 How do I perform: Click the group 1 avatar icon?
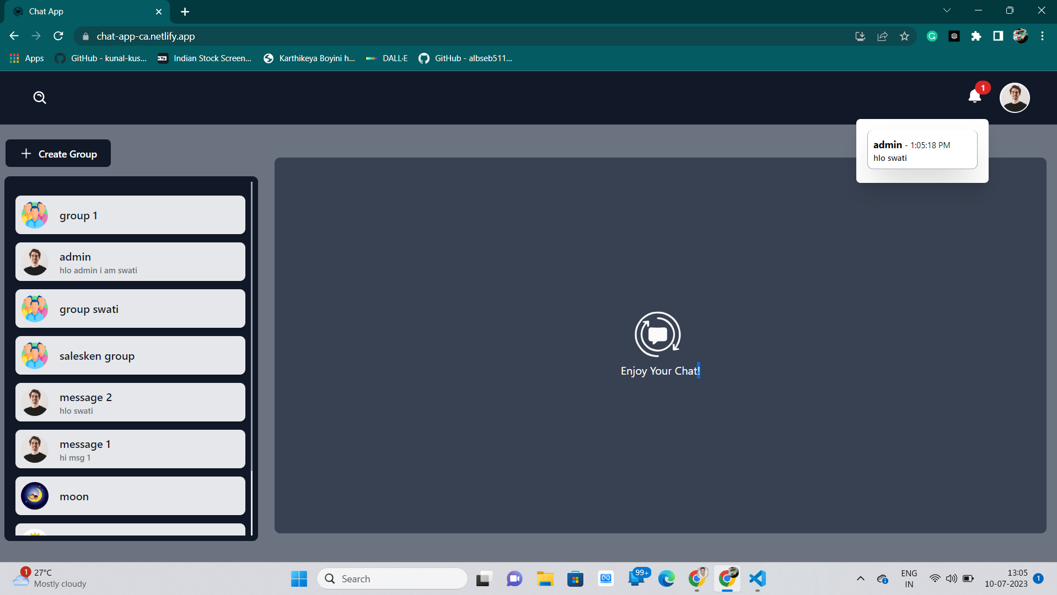click(x=35, y=215)
